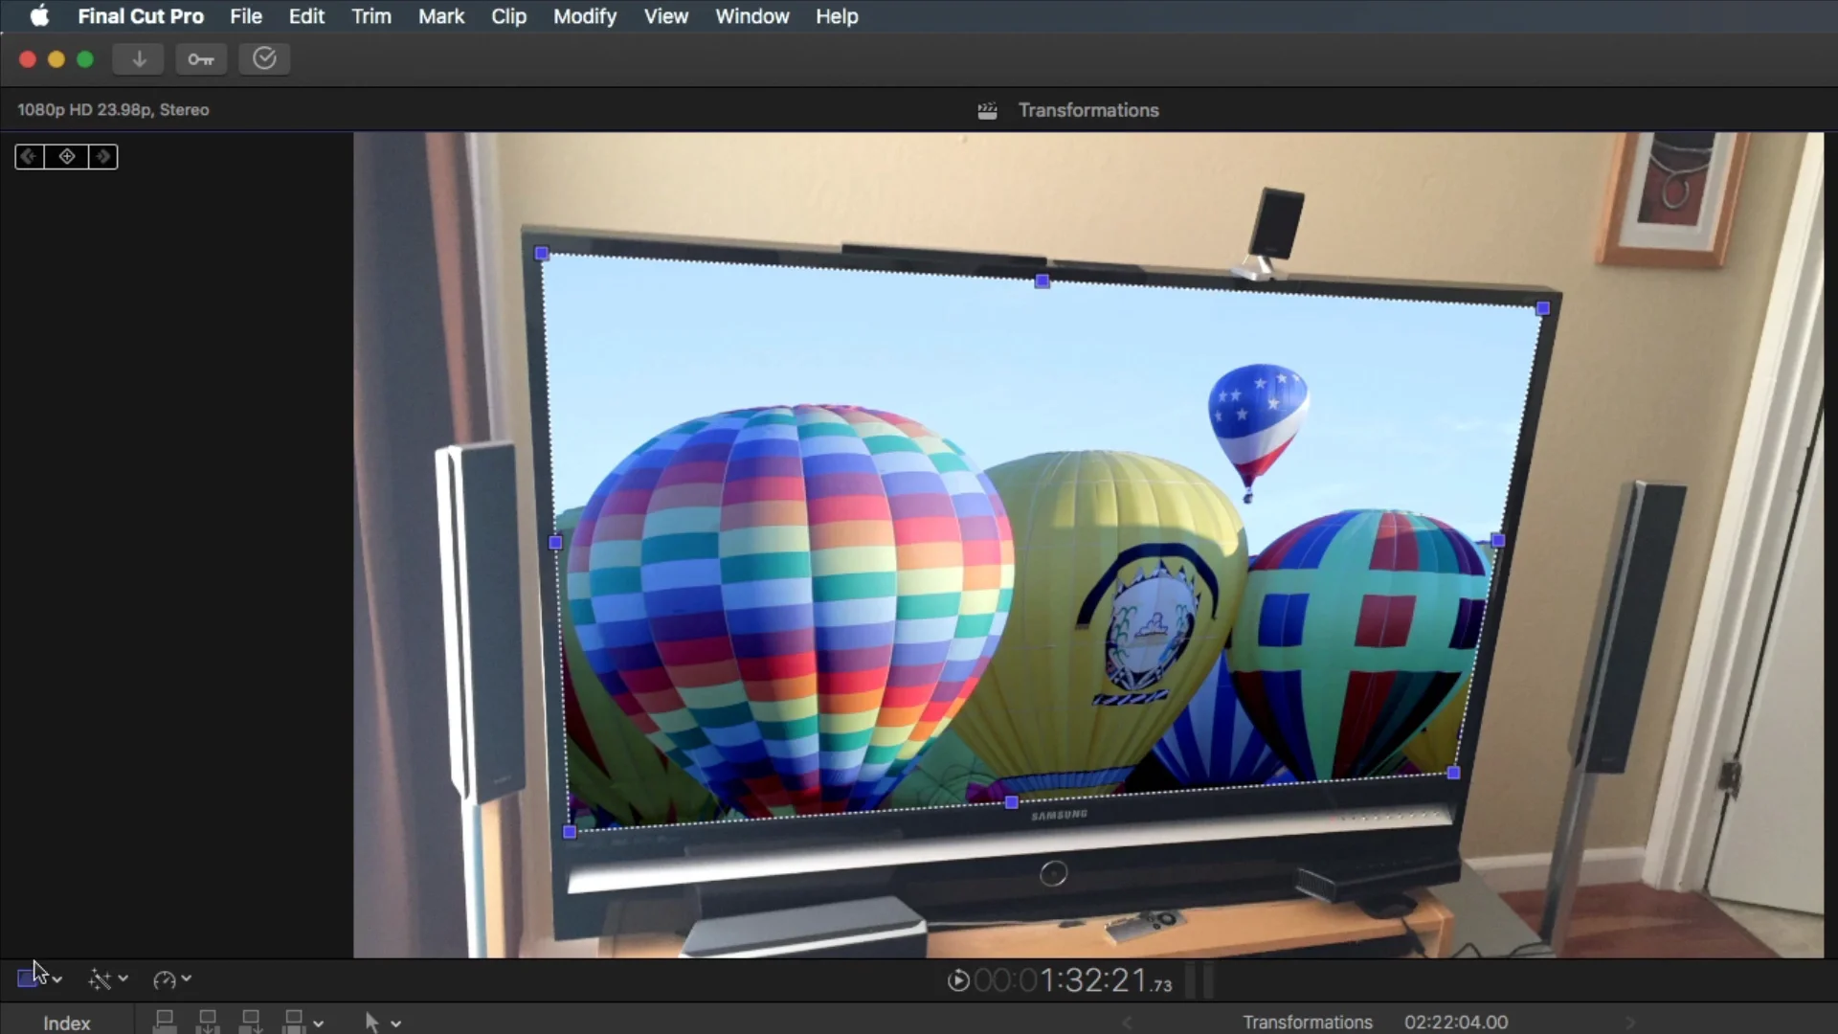Click the Overwrite clip edit icon

[295, 1022]
